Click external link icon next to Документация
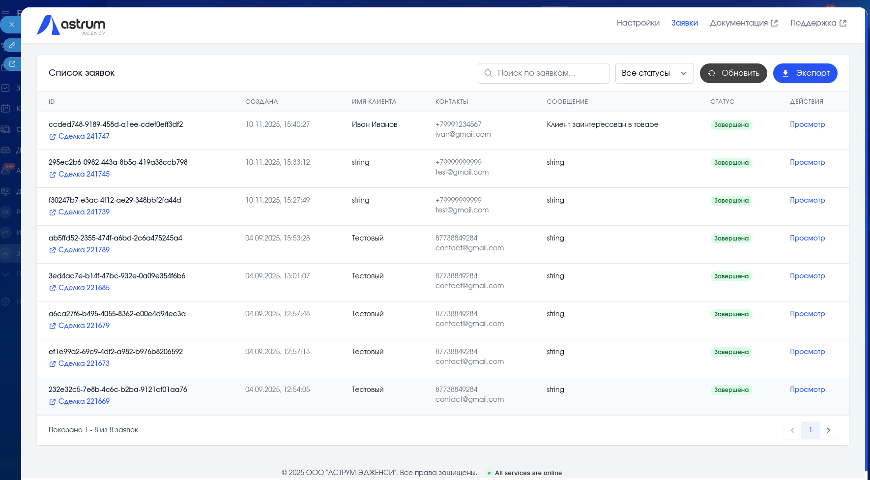Viewport: 870px width, 480px height. click(774, 23)
